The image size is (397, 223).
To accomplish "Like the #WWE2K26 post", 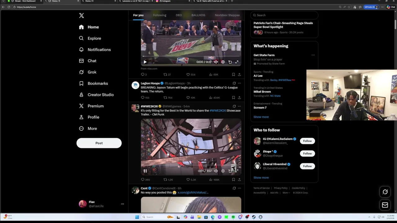I will point(191,180).
